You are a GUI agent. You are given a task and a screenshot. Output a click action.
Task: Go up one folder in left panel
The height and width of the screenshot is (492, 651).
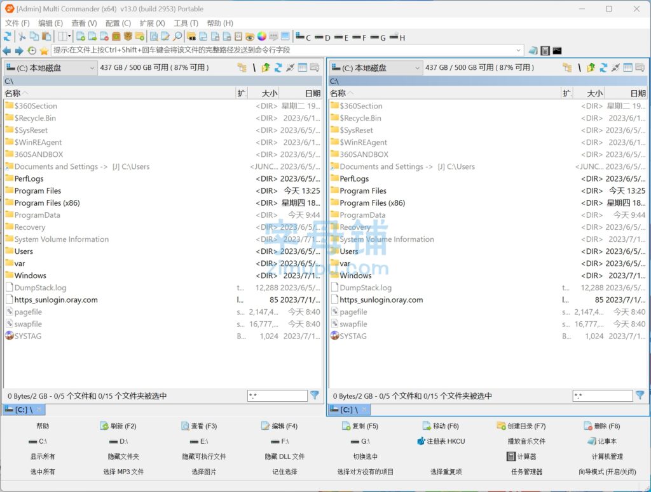click(266, 67)
